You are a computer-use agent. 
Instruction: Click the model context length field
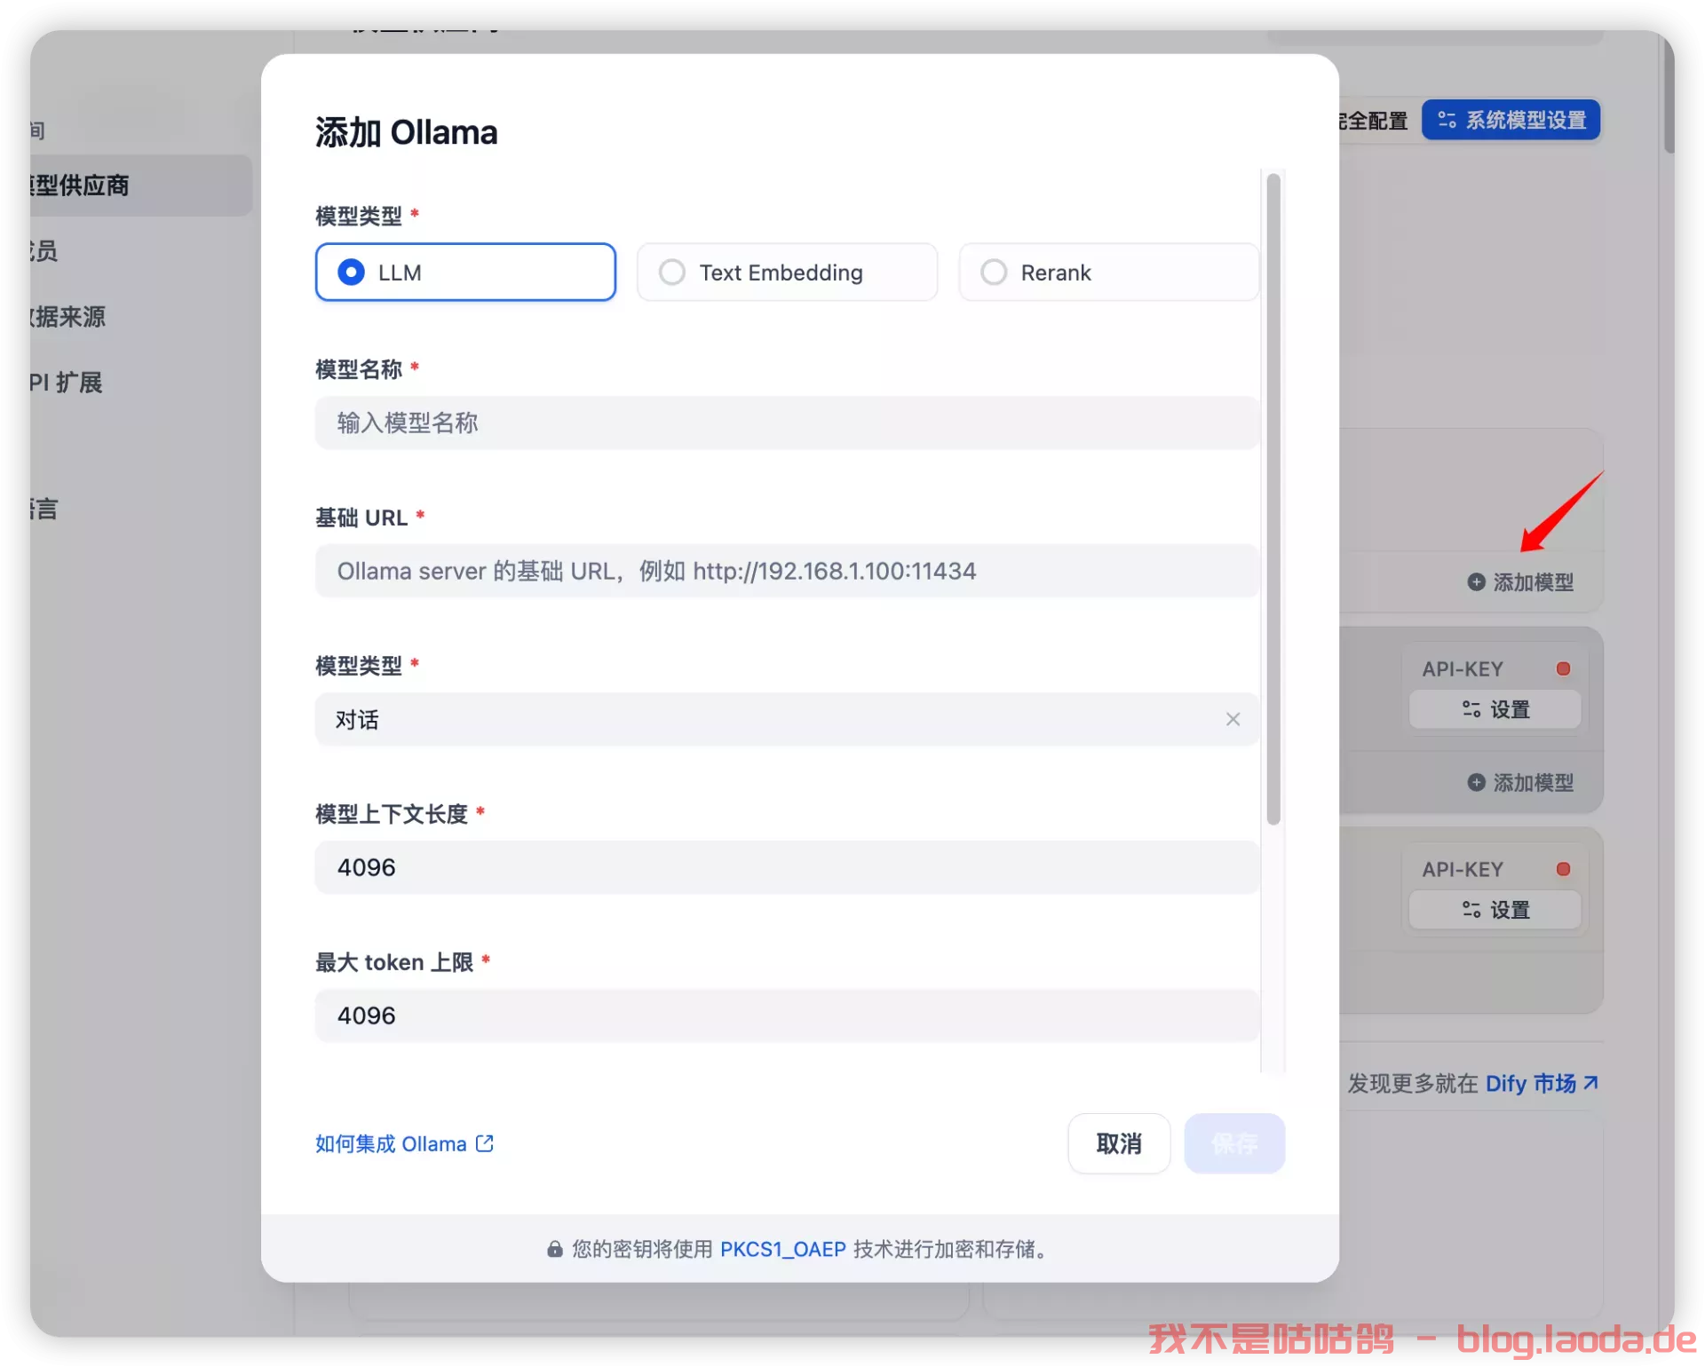point(787,867)
